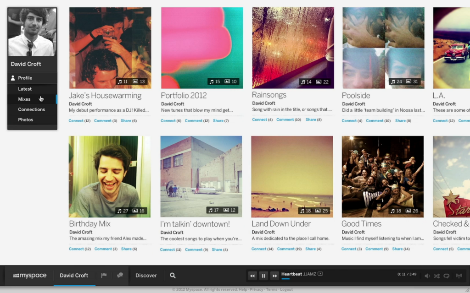Open the search magnifier icon

point(173,275)
